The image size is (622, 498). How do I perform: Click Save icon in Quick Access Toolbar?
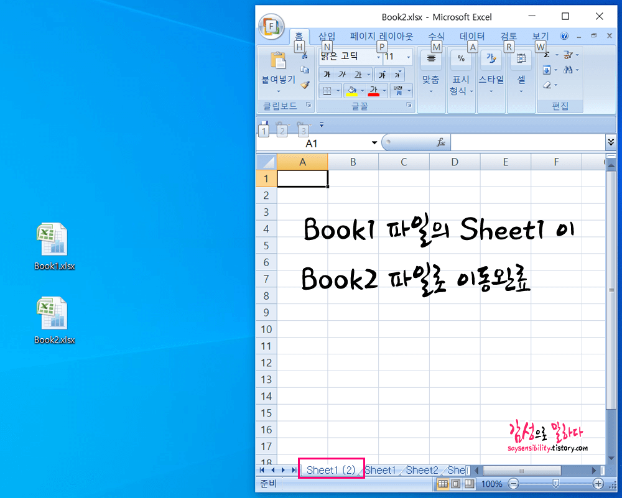[x=264, y=126]
